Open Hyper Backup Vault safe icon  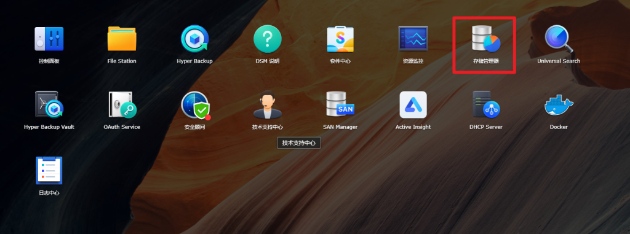click(49, 104)
